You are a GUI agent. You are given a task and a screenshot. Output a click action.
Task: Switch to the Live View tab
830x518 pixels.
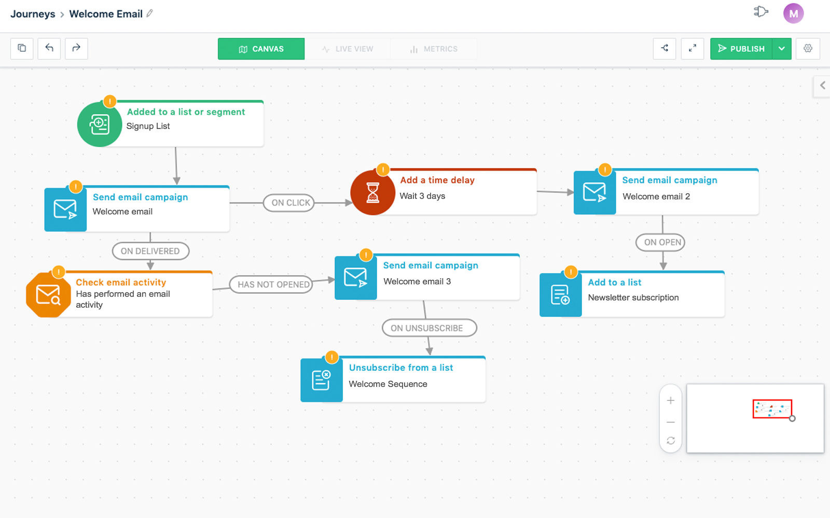[348, 49]
